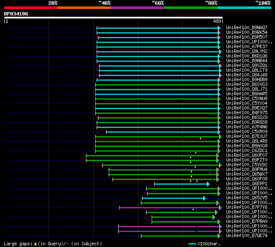Select the UniRef100_Q6EPP1 label
275x247 pixels.
click(x=247, y=184)
